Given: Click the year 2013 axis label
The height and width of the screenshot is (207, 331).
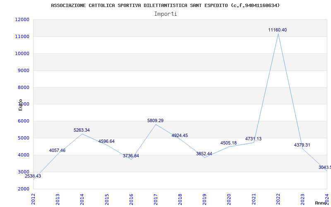Looking at the screenshot, I should click(58, 199).
